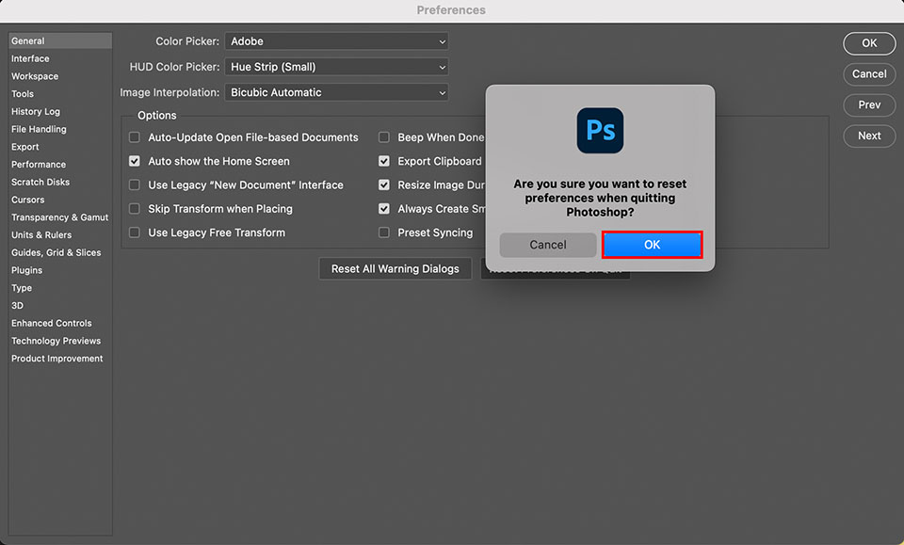Turn off Export Clipboard

pyautogui.click(x=383, y=161)
